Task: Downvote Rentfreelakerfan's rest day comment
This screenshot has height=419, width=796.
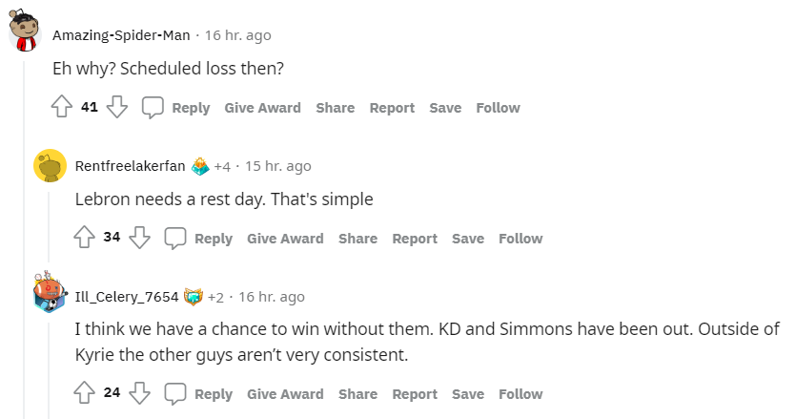Action: [140, 239]
